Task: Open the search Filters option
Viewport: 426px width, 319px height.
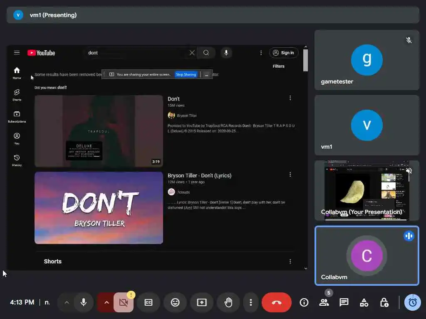Action: 278,66
